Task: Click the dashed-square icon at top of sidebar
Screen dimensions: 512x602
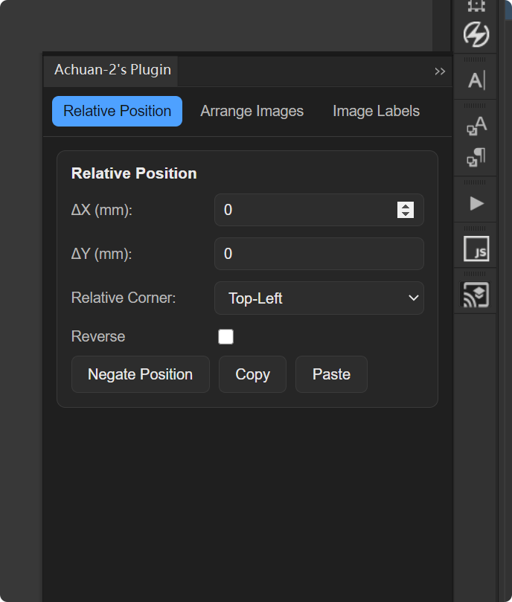Action: coord(476,6)
